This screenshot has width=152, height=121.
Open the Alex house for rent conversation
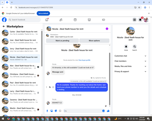pyautogui.click(x=20, y=67)
